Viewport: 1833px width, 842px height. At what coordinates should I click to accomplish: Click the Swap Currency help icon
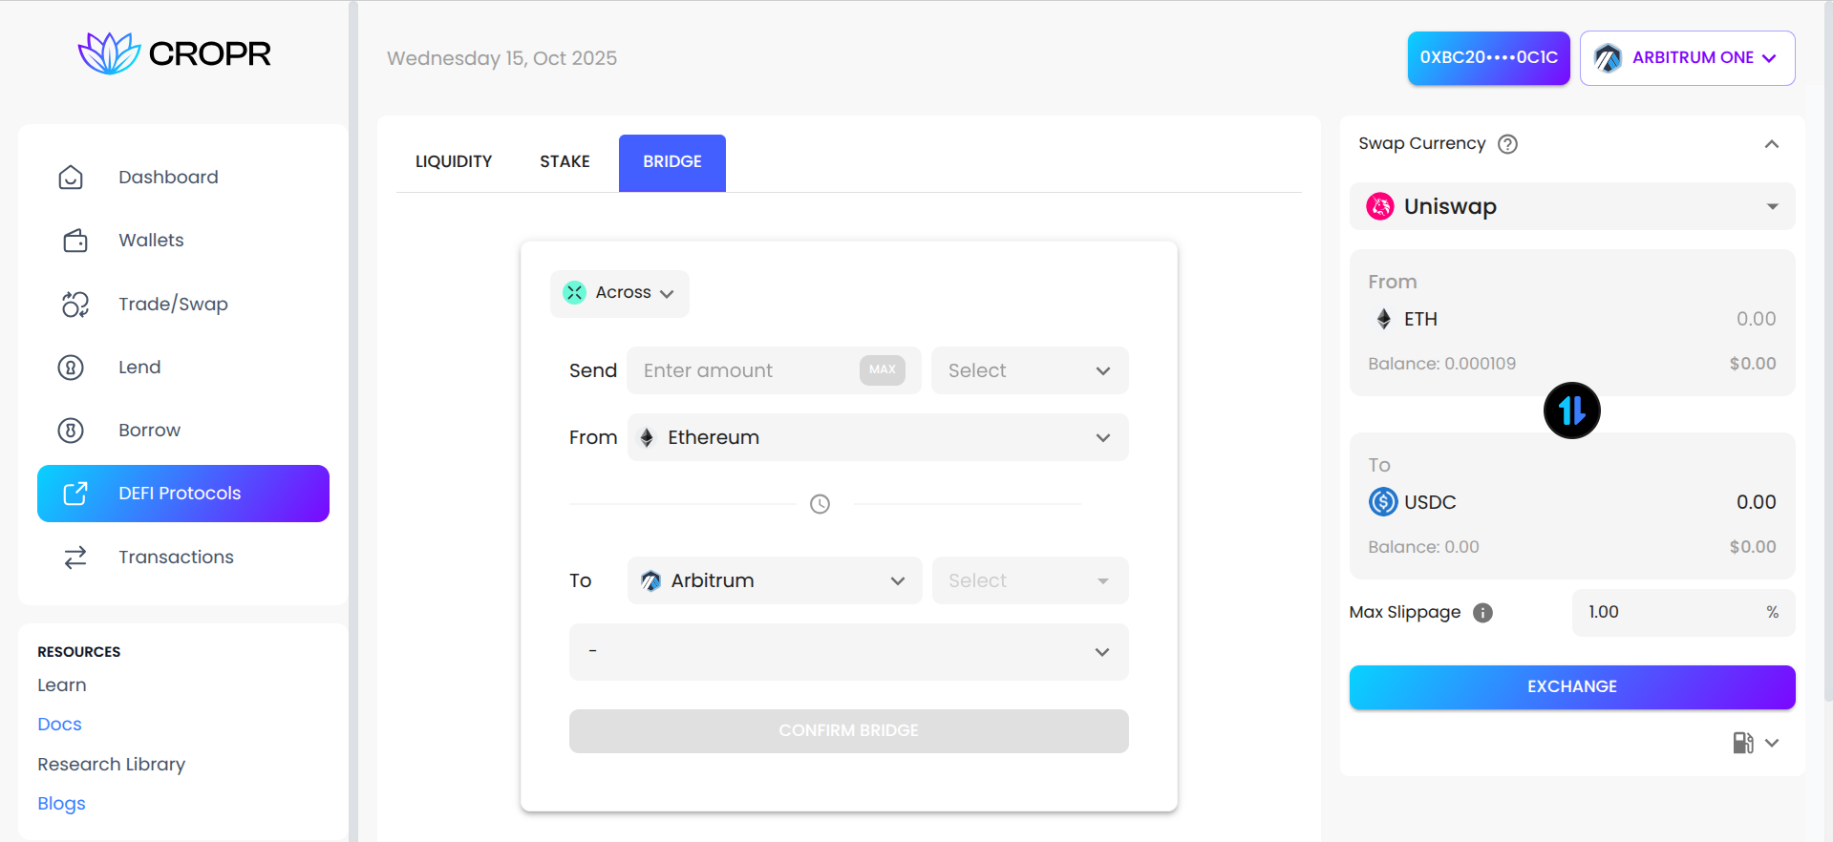pos(1507,144)
